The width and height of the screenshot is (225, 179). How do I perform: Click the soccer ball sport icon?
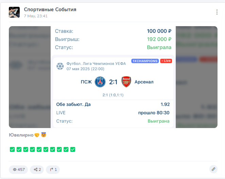(x=60, y=66)
